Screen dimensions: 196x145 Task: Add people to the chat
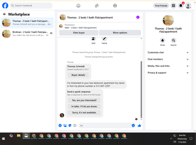coord(93,39)
